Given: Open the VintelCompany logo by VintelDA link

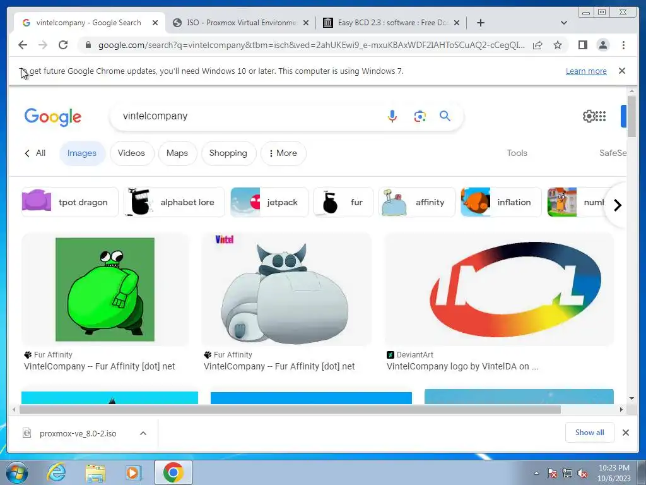Looking at the screenshot, I should click(x=462, y=366).
